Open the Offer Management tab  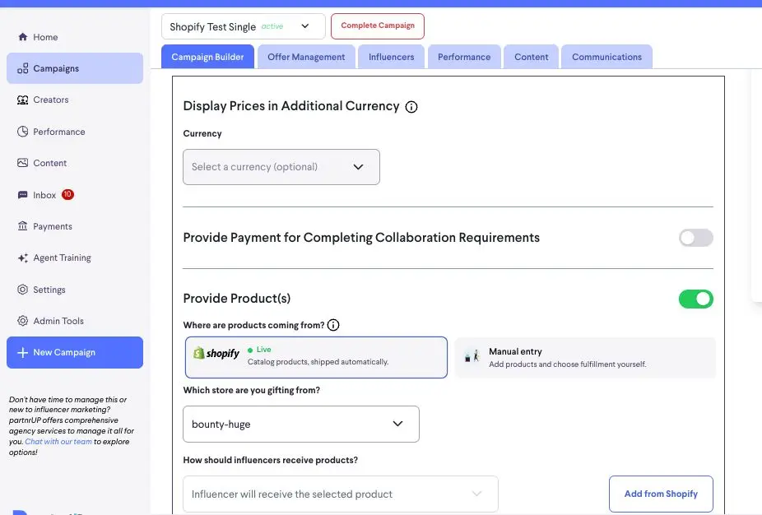click(x=306, y=57)
